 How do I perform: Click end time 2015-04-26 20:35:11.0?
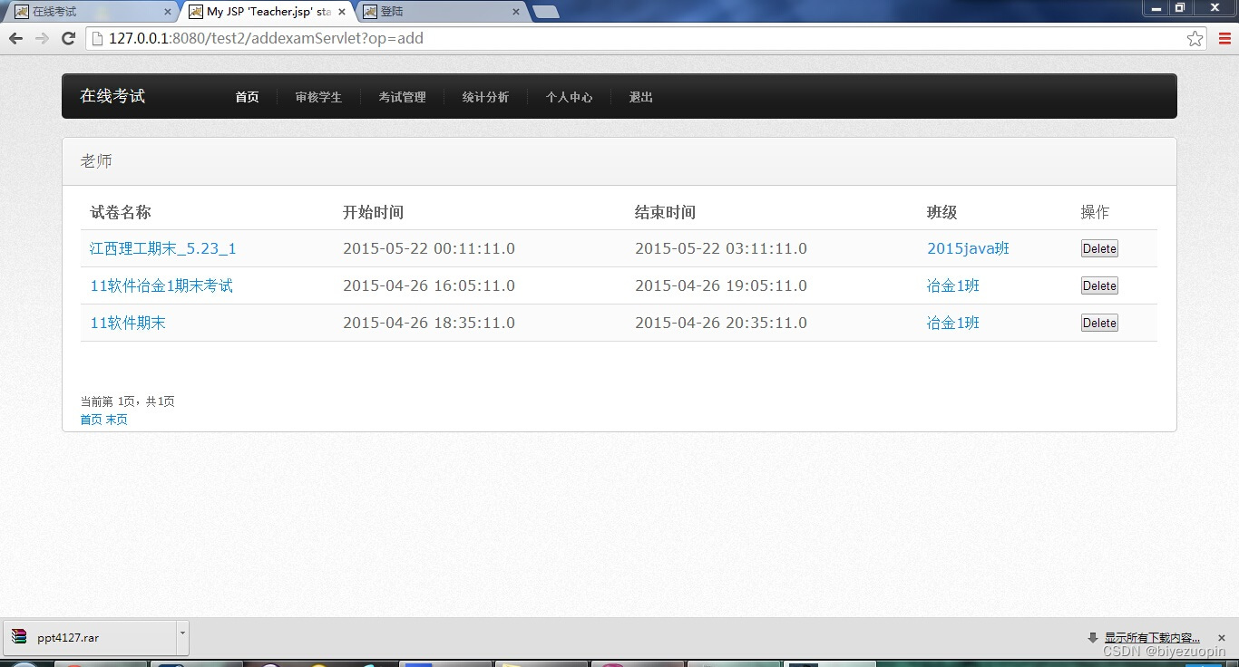point(721,323)
